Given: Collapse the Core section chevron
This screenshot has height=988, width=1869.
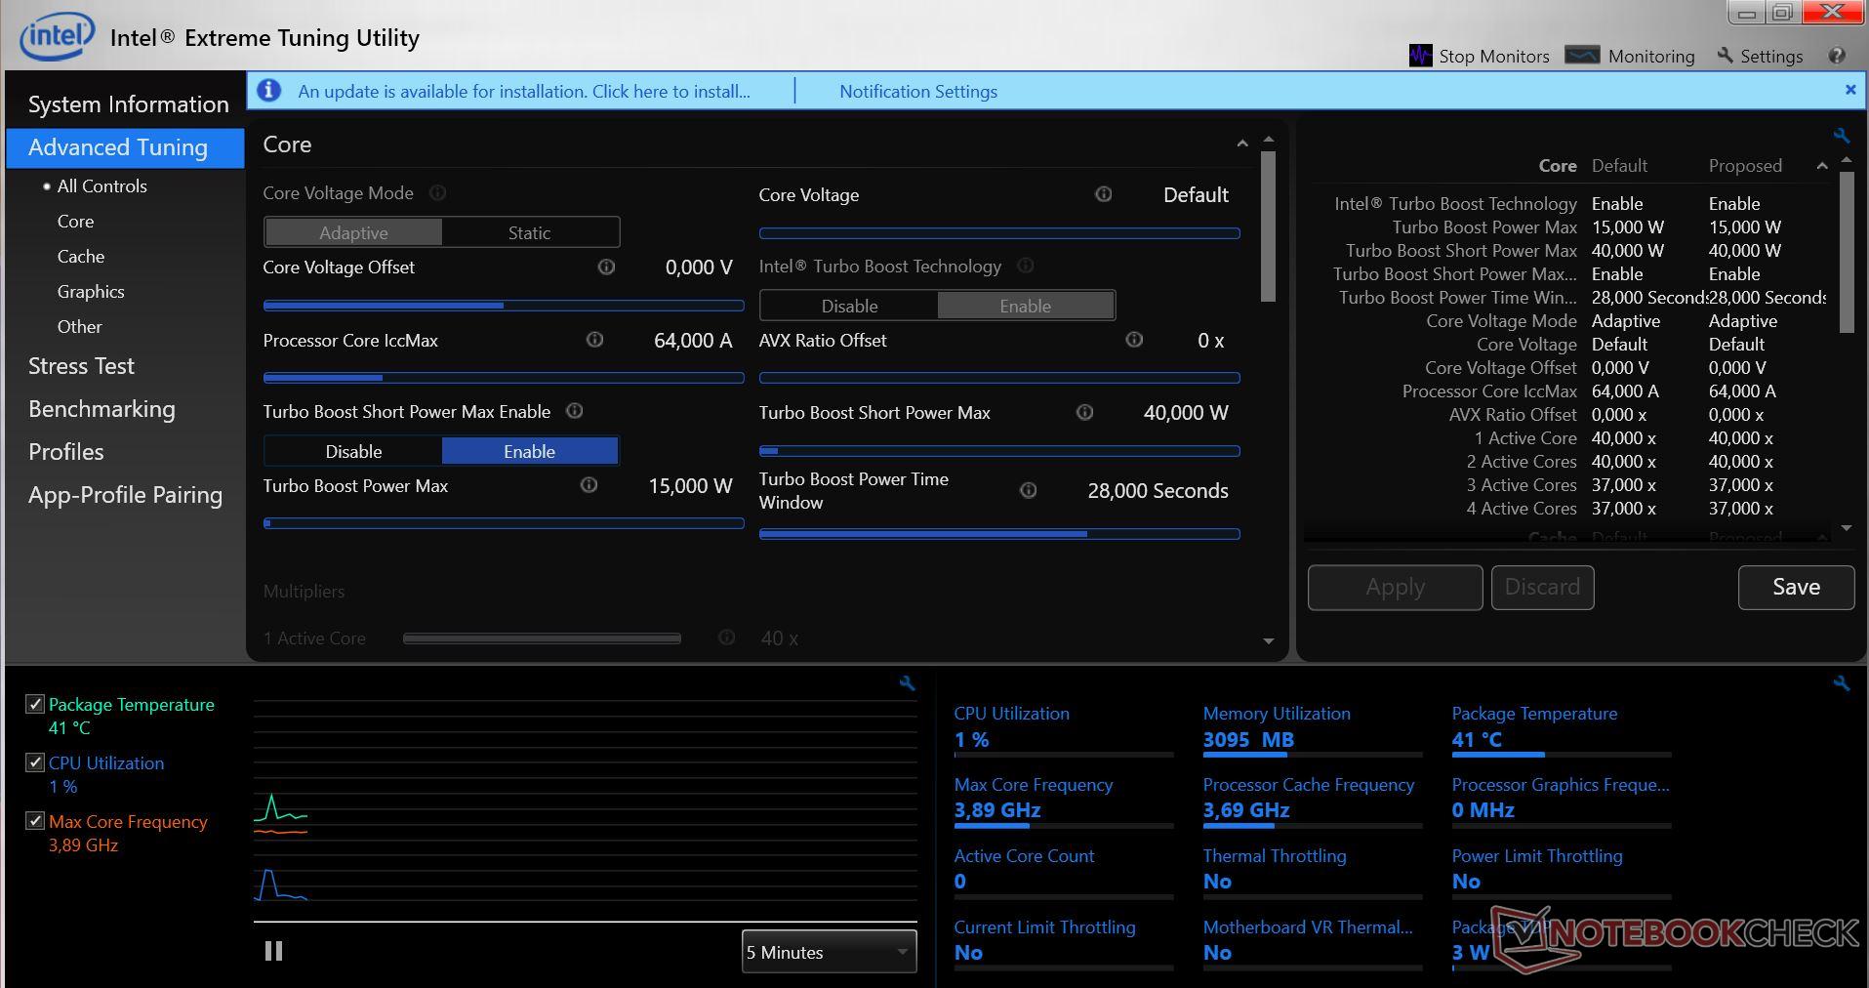Looking at the screenshot, I should [1241, 144].
